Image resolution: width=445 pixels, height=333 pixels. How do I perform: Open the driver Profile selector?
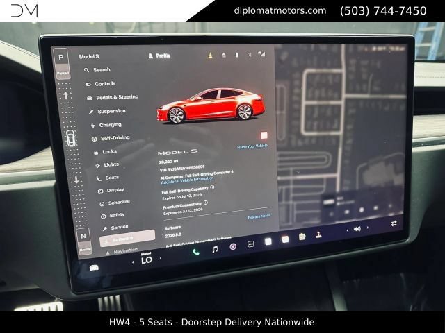pos(159,55)
